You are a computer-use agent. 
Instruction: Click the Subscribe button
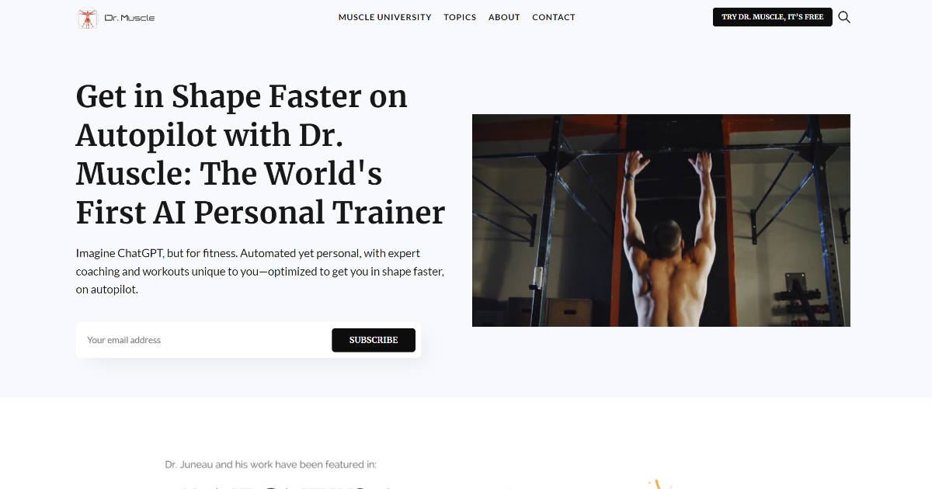[374, 340]
